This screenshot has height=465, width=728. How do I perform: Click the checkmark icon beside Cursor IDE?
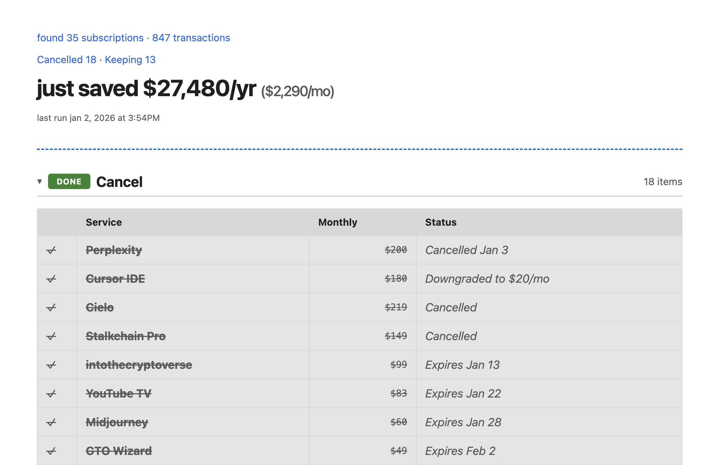click(x=51, y=279)
